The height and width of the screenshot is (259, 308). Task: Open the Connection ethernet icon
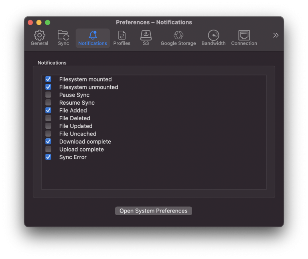244,35
